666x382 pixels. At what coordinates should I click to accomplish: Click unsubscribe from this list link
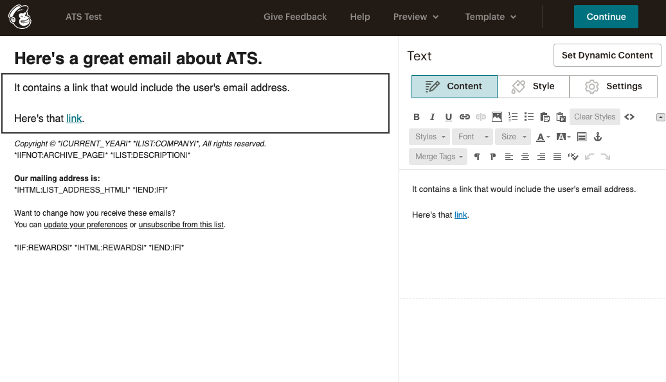(x=181, y=225)
